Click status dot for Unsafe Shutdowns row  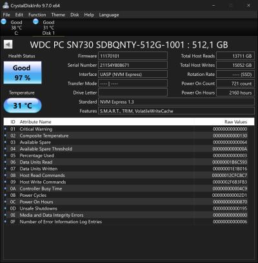(x=5, y=208)
